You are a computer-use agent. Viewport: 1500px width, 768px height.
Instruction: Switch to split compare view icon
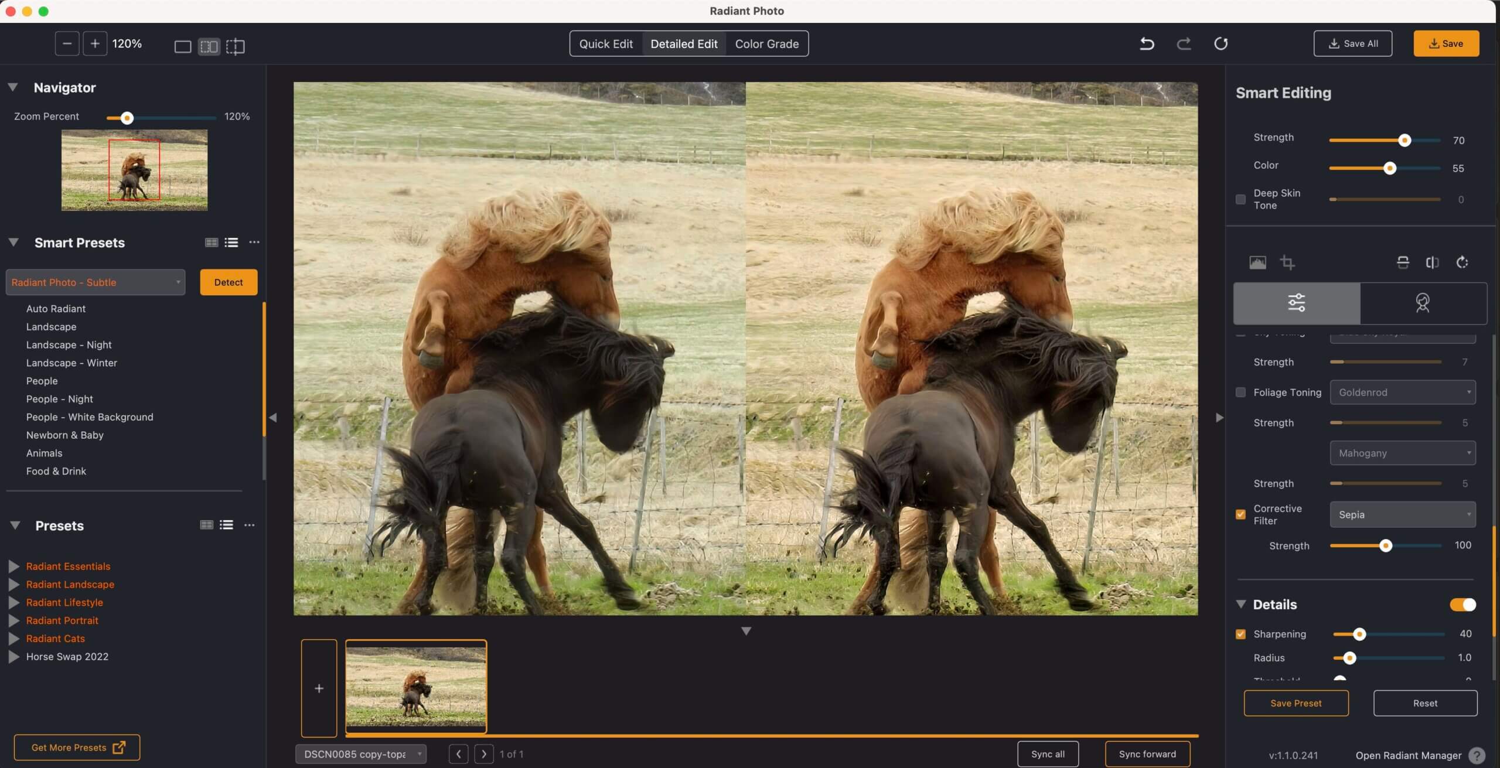point(235,46)
